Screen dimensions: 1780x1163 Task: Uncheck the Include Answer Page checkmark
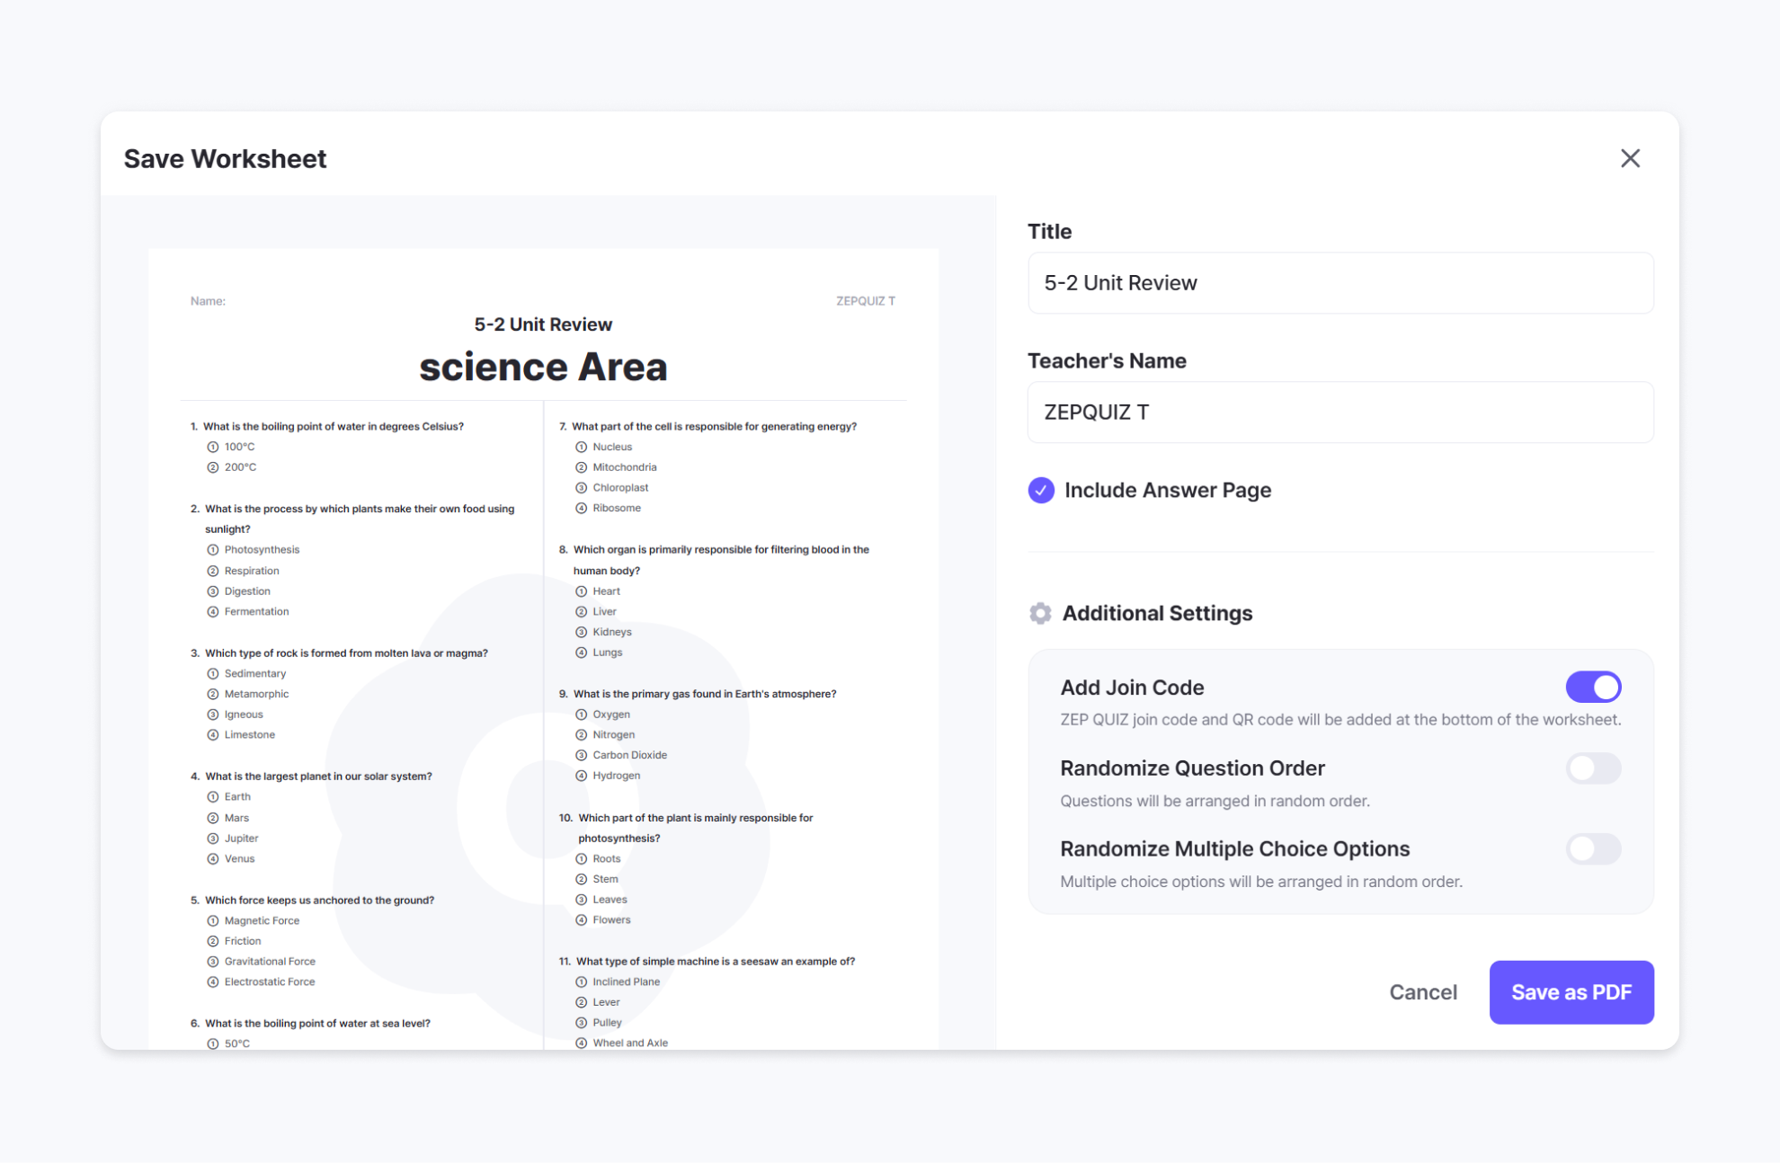coord(1041,490)
